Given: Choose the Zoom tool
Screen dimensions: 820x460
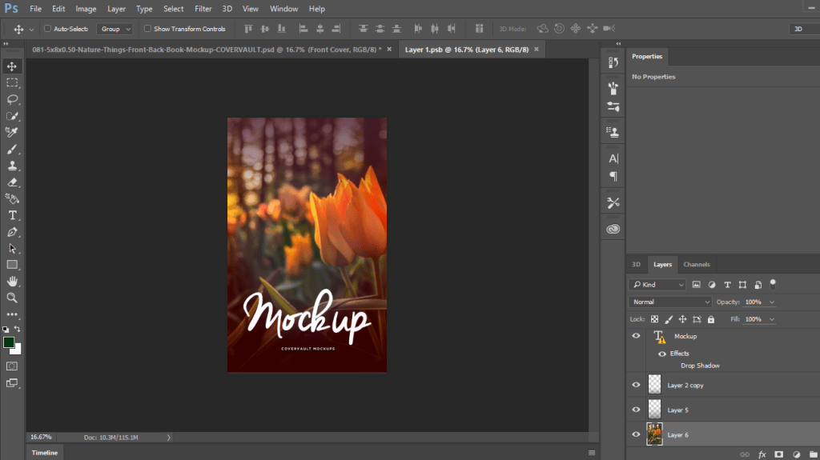Looking at the screenshot, I should [12, 298].
